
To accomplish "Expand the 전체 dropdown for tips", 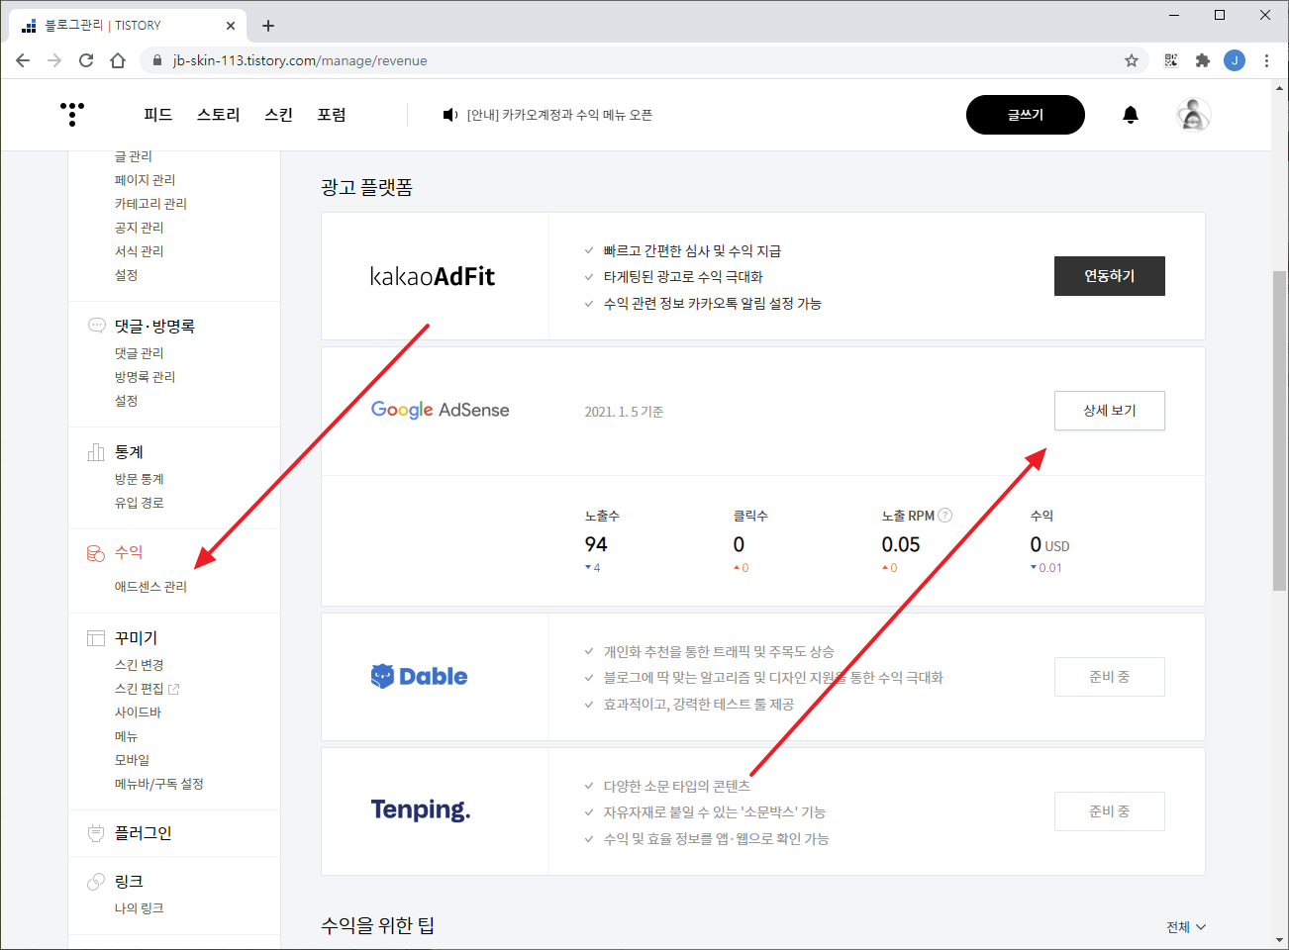I will [1186, 927].
